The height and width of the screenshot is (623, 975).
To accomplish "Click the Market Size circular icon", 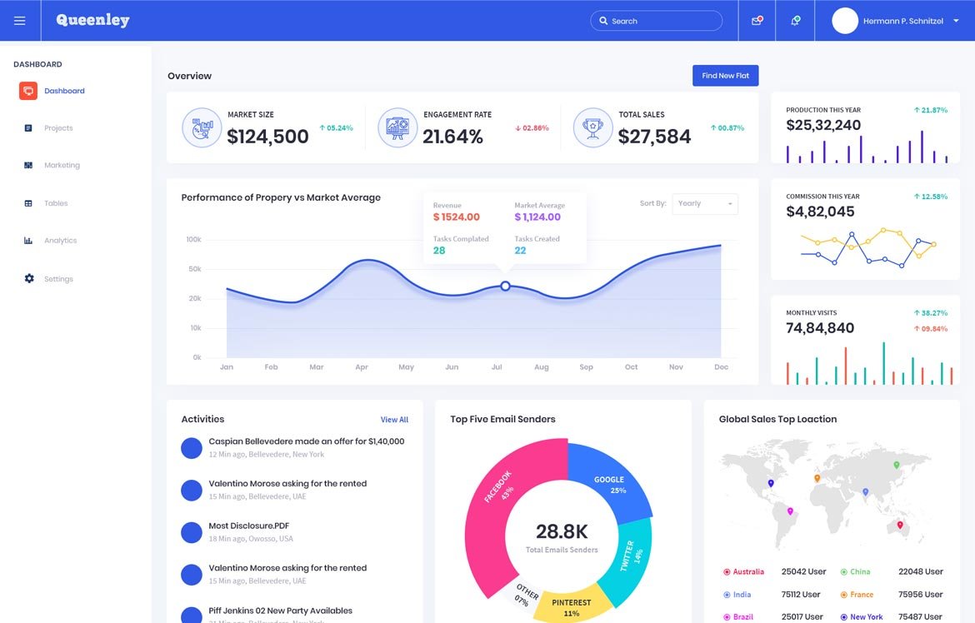I will (202, 127).
